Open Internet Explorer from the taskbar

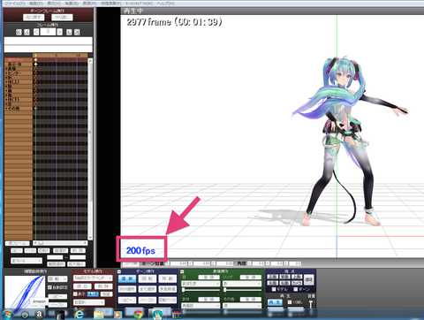pos(79,314)
